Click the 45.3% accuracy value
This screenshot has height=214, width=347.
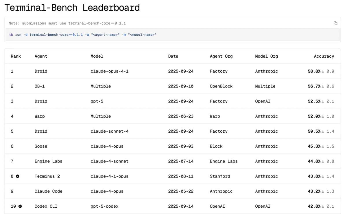click(x=314, y=146)
